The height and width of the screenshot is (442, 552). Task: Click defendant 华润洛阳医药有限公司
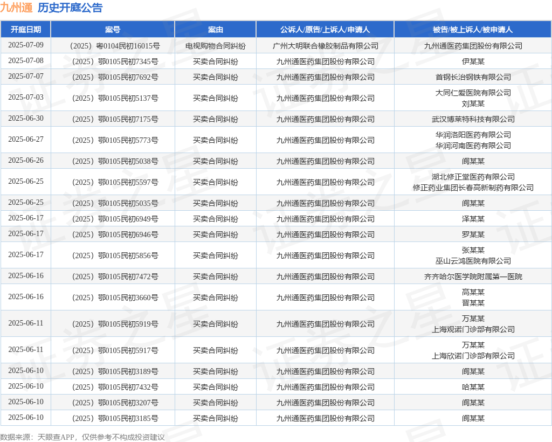coord(473,135)
